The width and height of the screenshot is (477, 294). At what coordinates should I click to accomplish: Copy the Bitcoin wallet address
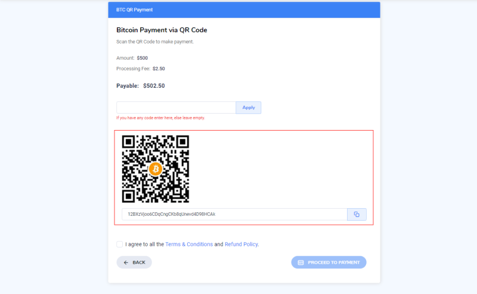pos(357,214)
